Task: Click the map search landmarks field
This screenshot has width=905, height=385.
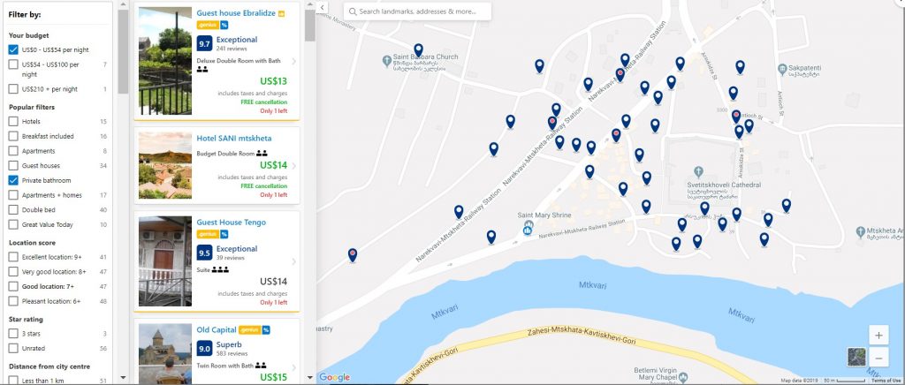Action: 417,11
